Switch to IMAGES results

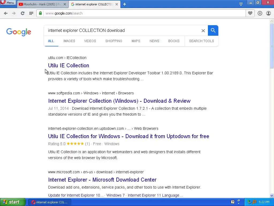tap(69, 41)
